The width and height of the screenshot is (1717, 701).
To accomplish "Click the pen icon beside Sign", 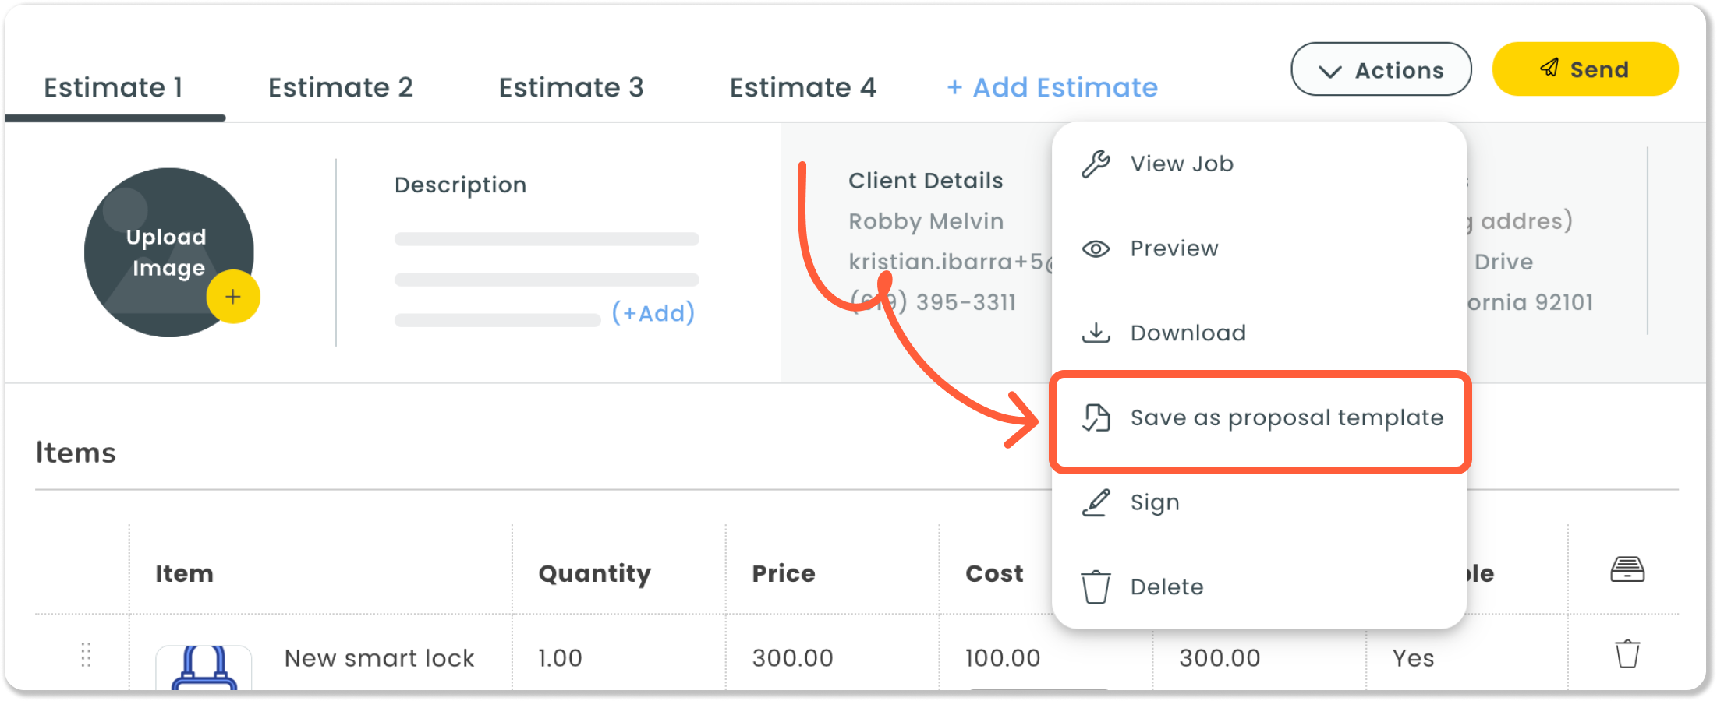I will coord(1096,502).
